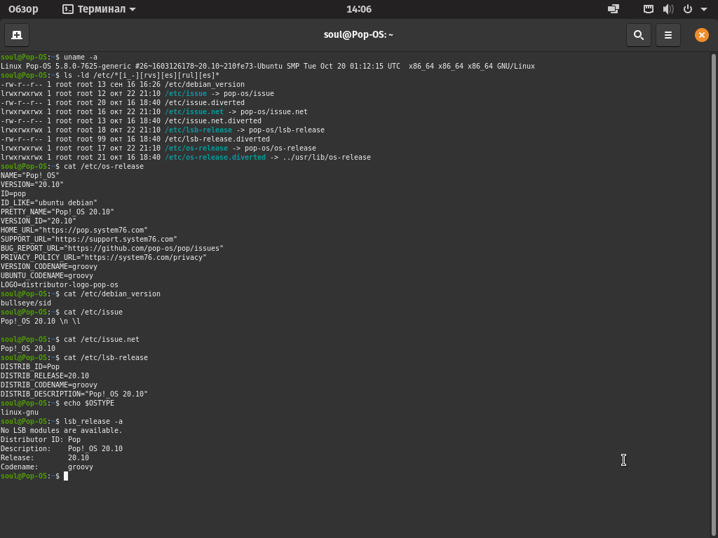Image resolution: width=718 pixels, height=538 pixels.
Task: Click the line NAME="Pop!_OS"
Action: [30, 176]
